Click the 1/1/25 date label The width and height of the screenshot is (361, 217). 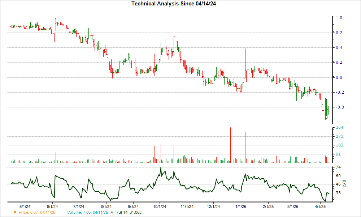coord(241,207)
